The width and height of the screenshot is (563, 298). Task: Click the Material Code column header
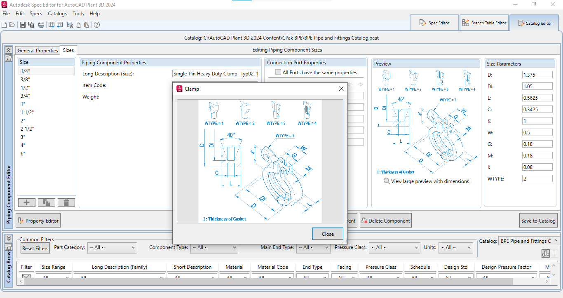[272, 267]
